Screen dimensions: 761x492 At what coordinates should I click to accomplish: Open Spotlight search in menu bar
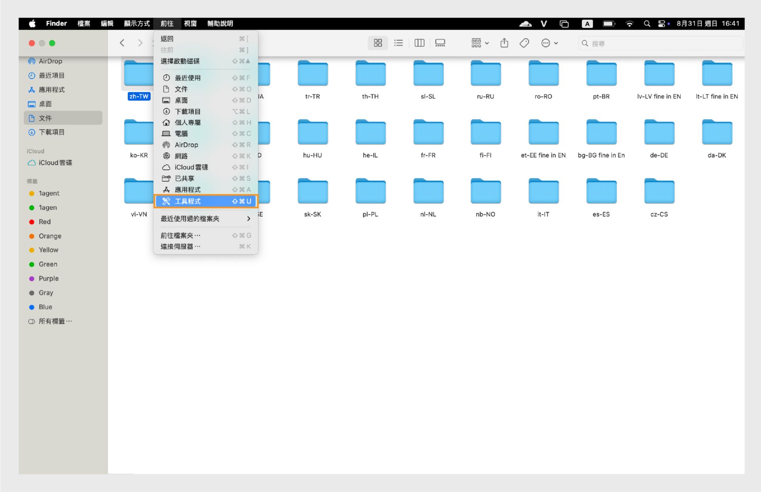point(647,24)
